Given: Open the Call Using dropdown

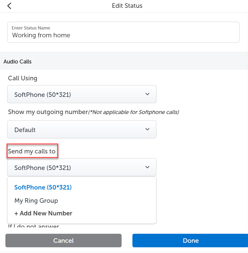Looking at the screenshot, I should pyautogui.click(x=82, y=94).
